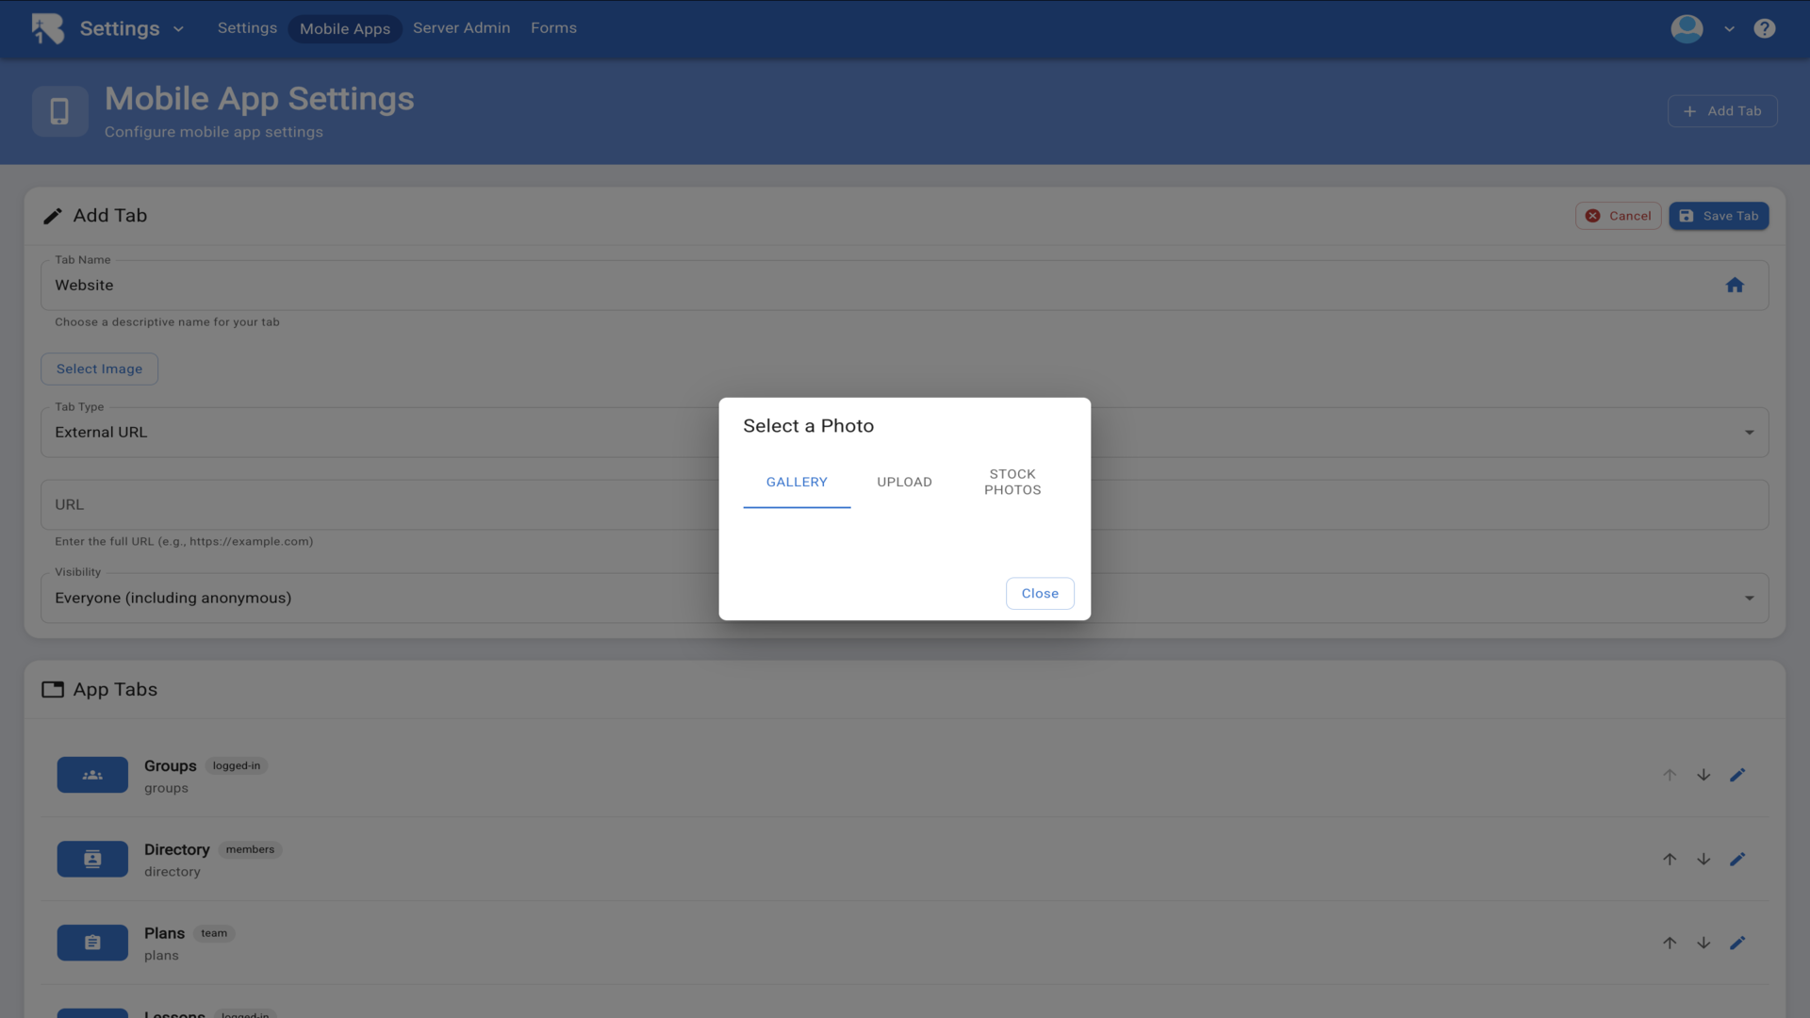Click into the URL input field
This screenshot has width=1810, height=1018.
(377, 504)
